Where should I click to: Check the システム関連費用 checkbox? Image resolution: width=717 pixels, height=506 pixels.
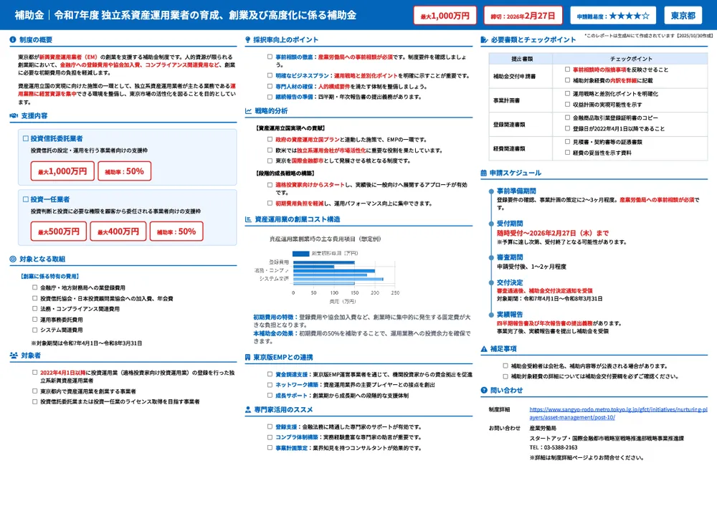[x=34, y=330]
